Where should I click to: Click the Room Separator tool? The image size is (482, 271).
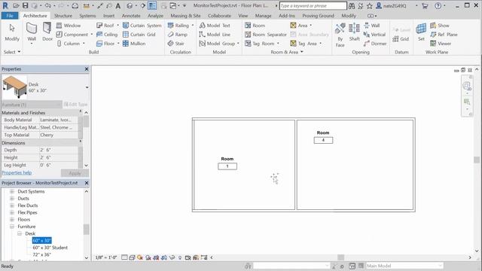[266, 35]
